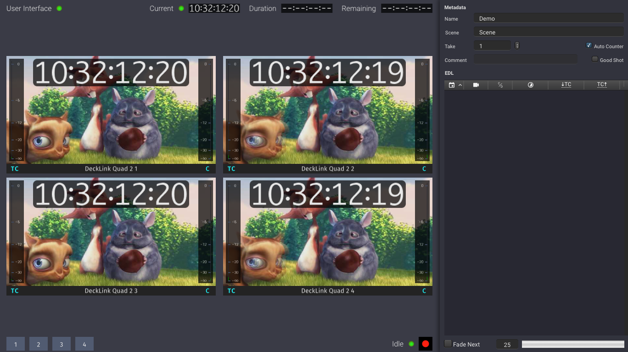Click the C indicator under DeckLink Quad 2 1

[207, 169]
